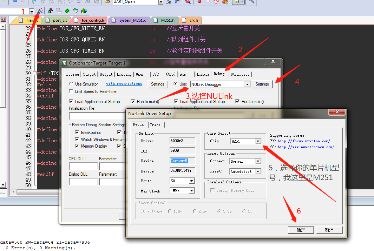Click horizontal scrollbar left arrow
The image size is (374, 251).
click(x=13, y=192)
